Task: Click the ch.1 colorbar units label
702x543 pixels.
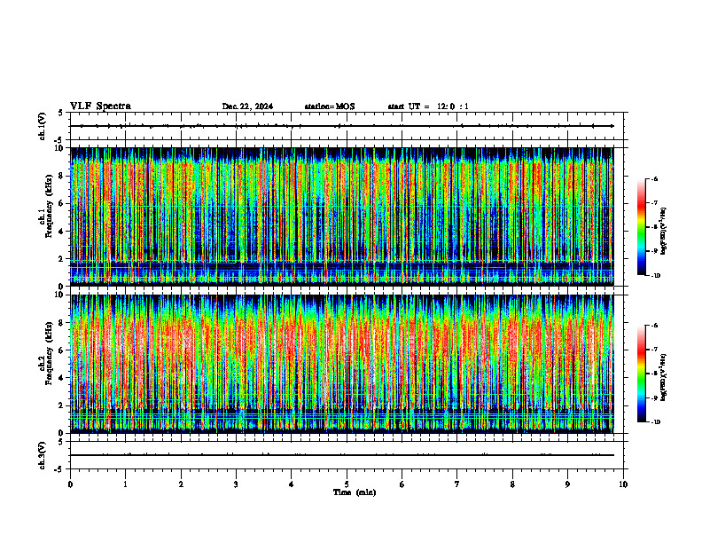Action: [x=664, y=232]
